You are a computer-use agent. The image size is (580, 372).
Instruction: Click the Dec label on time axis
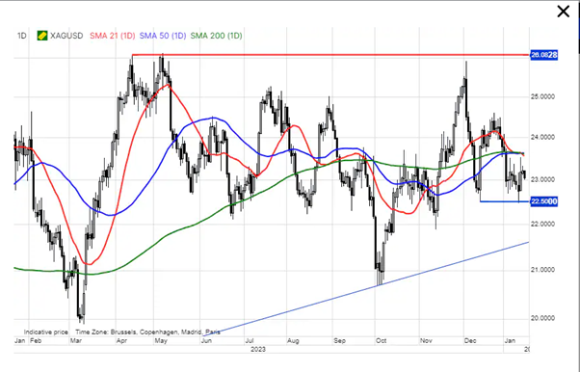(470, 340)
